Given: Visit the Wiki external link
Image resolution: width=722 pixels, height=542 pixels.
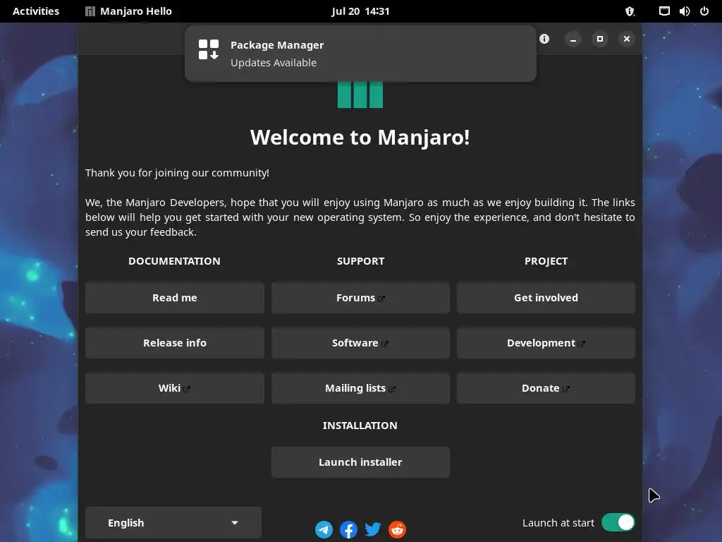Looking at the screenshot, I should [x=175, y=388].
